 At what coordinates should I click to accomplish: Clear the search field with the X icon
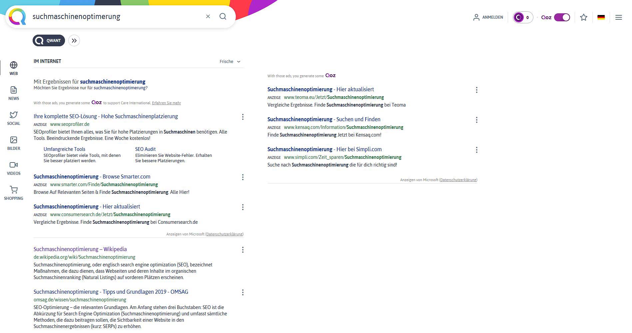208,16
